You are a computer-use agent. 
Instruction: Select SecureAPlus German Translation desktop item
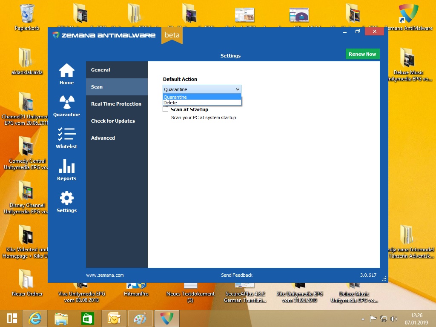245,293
